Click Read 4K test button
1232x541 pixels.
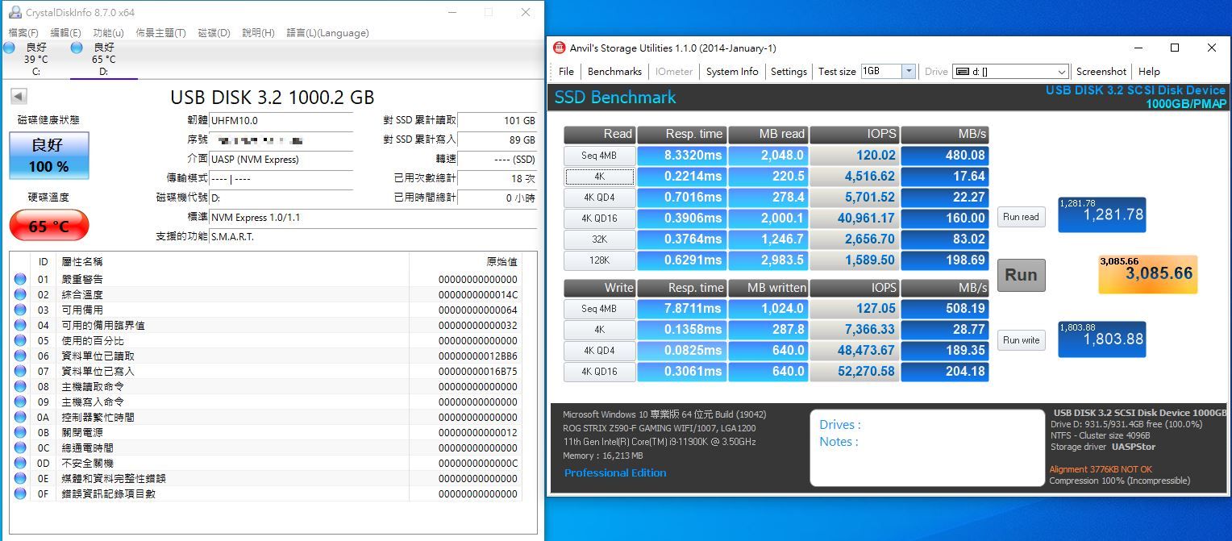(x=599, y=177)
